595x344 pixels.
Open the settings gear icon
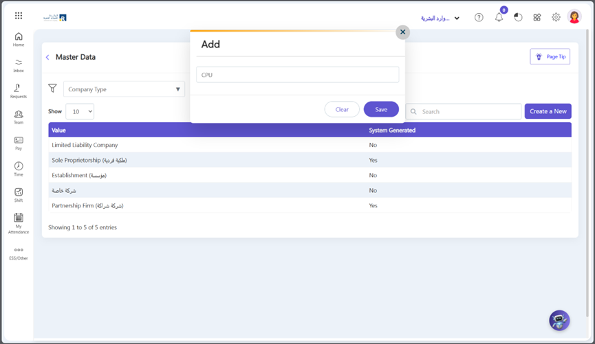pos(556,17)
